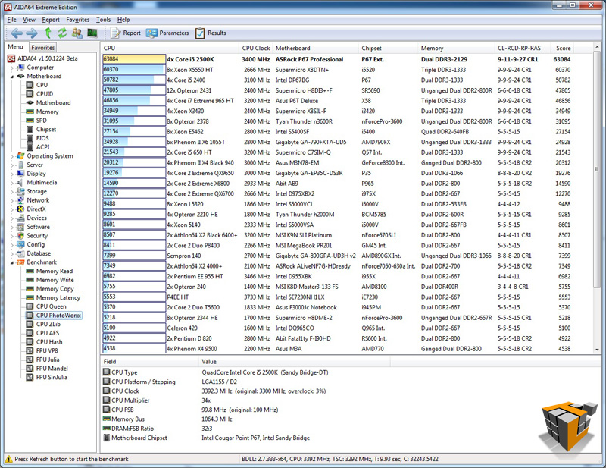Viewport: 606px width, 468px height.
Task: Go up one level with green arrow
Action: [x=48, y=33]
